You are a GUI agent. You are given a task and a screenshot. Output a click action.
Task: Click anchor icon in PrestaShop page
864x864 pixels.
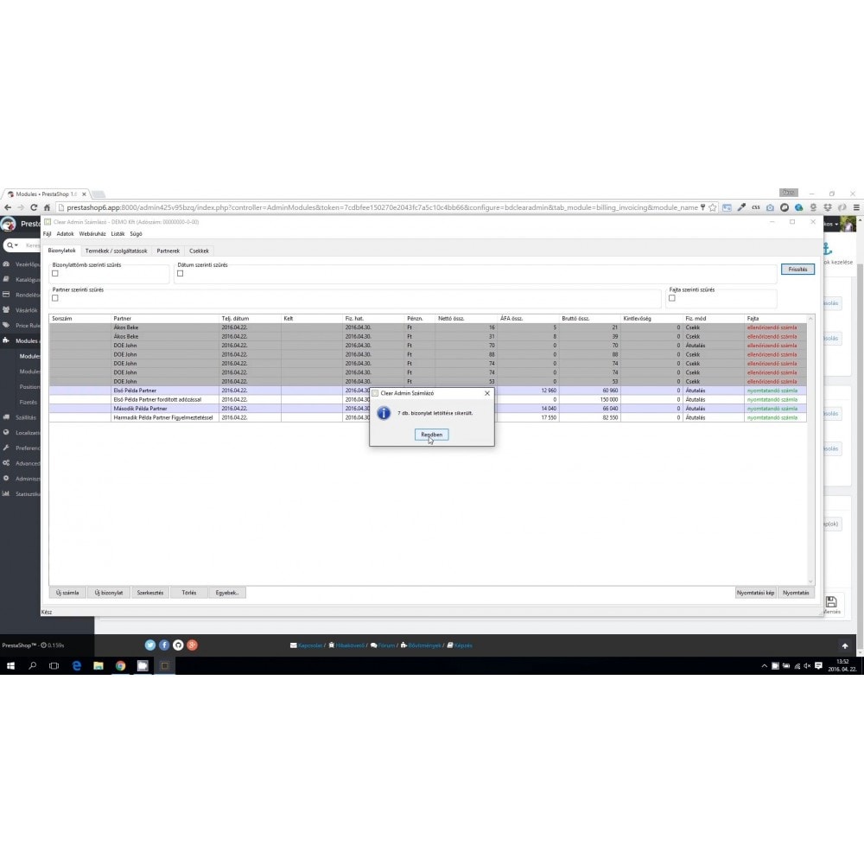tap(827, 248)
